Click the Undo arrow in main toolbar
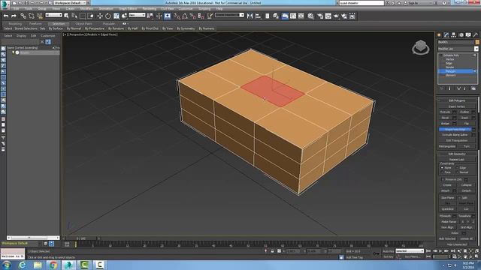 pyautogui.click(x=6, y=16)
